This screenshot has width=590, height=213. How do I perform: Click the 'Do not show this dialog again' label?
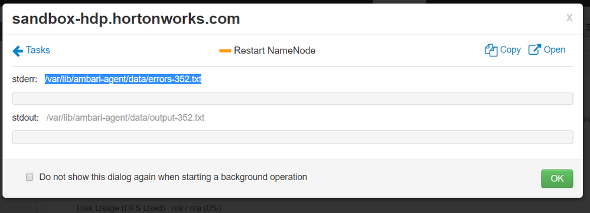click(173, 177)
